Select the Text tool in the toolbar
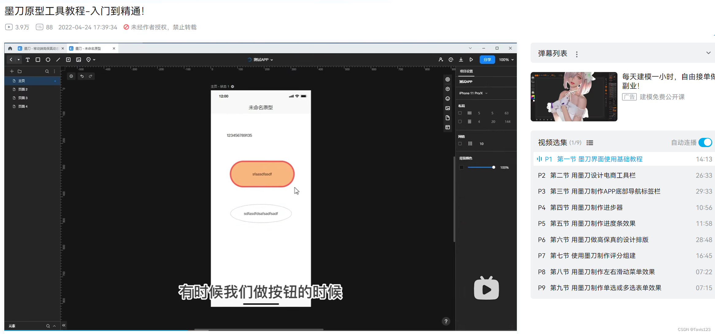715x334 pixels. 28,59
